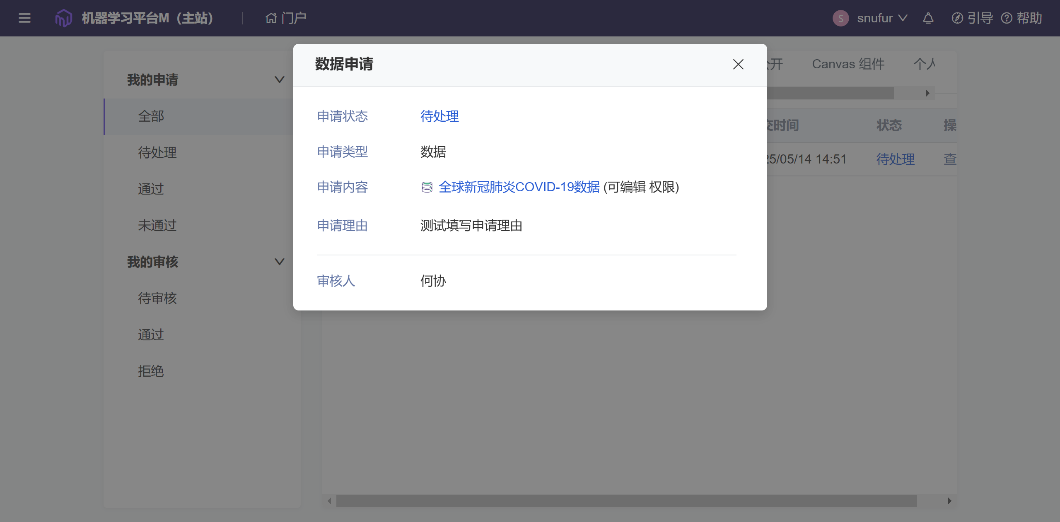Click the dataset icon beside COVID-19 data
This screenshot has height=522, width=1060.
coord(427,187)
